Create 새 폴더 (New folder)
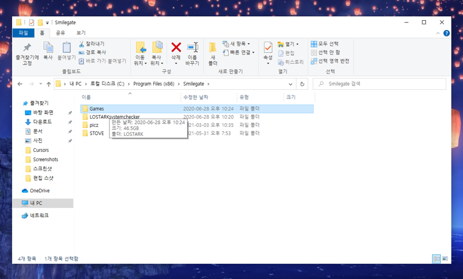 click(x=212, y=53)
